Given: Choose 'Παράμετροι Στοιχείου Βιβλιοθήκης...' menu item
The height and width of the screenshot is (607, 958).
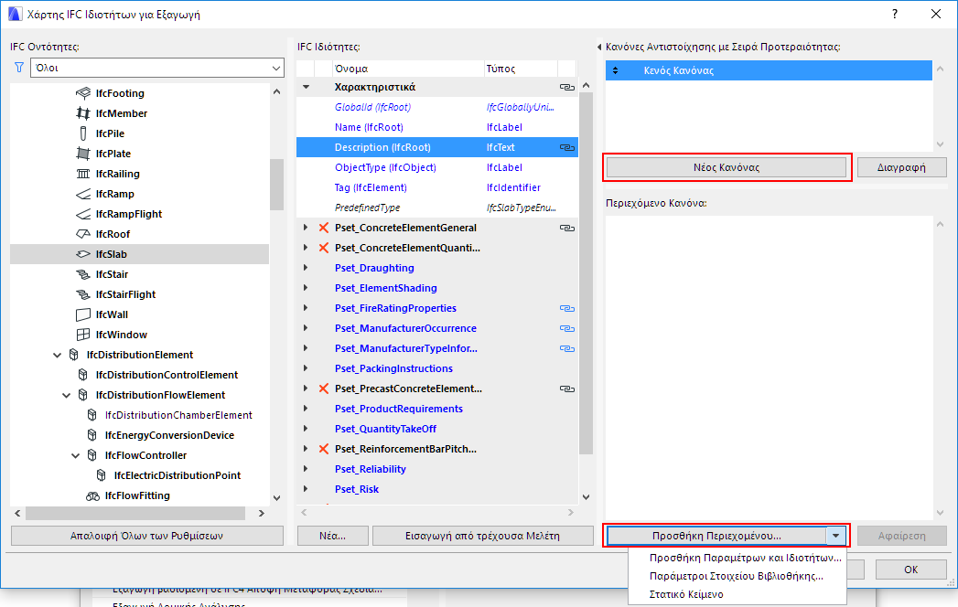Looking at the screenshot, I should 737,576.
